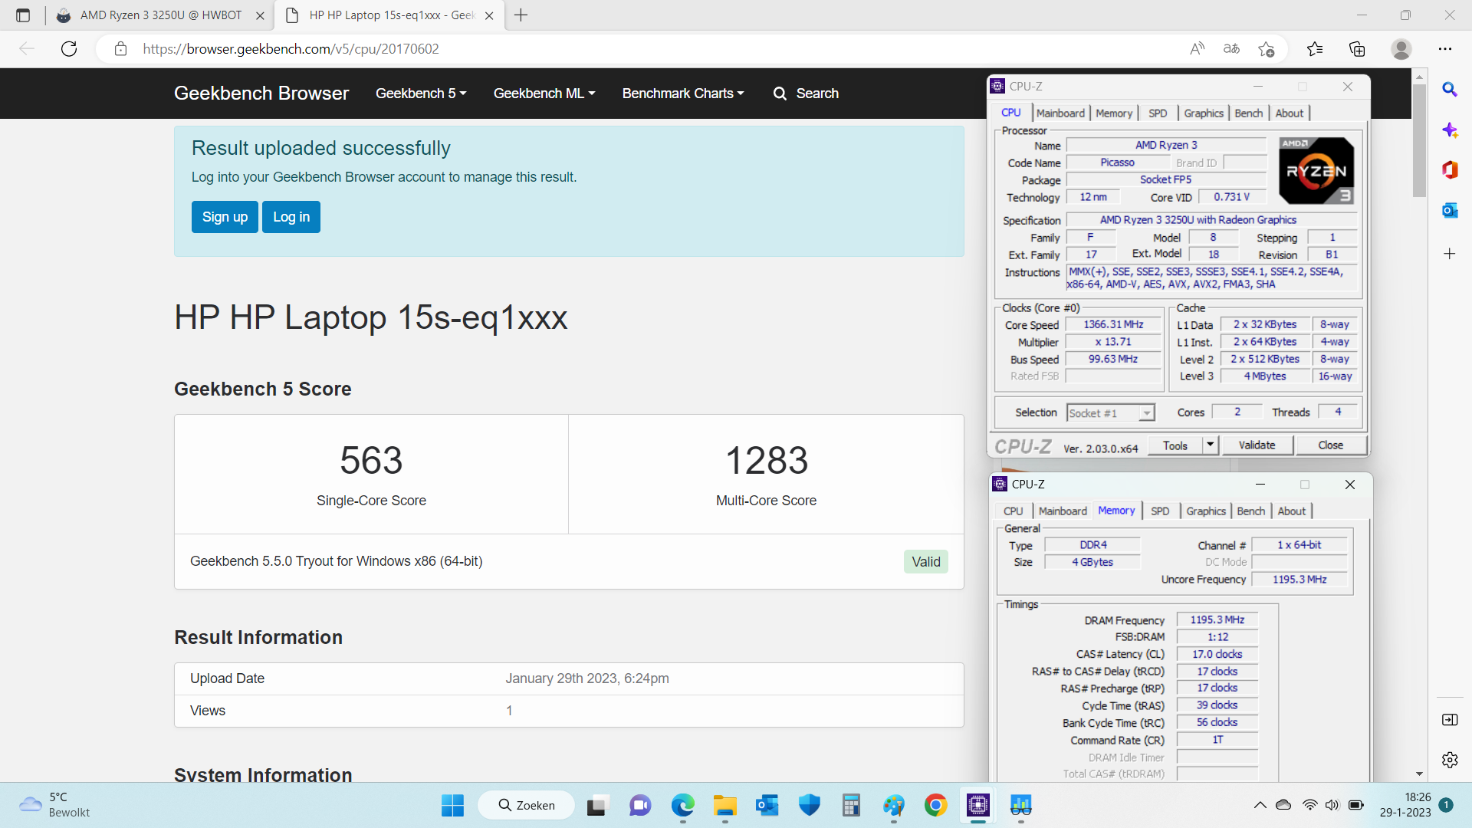Open the browser tab actions menu icon

pyautogui.click(x=23, y=15)
